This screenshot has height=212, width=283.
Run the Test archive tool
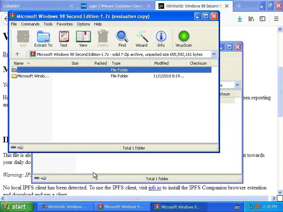pos(64,39)
